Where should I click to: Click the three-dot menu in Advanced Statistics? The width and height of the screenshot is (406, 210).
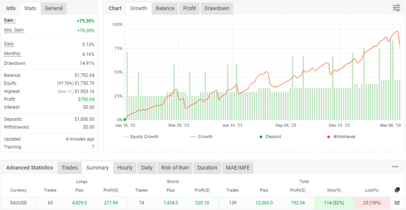(x=395, y=167)
